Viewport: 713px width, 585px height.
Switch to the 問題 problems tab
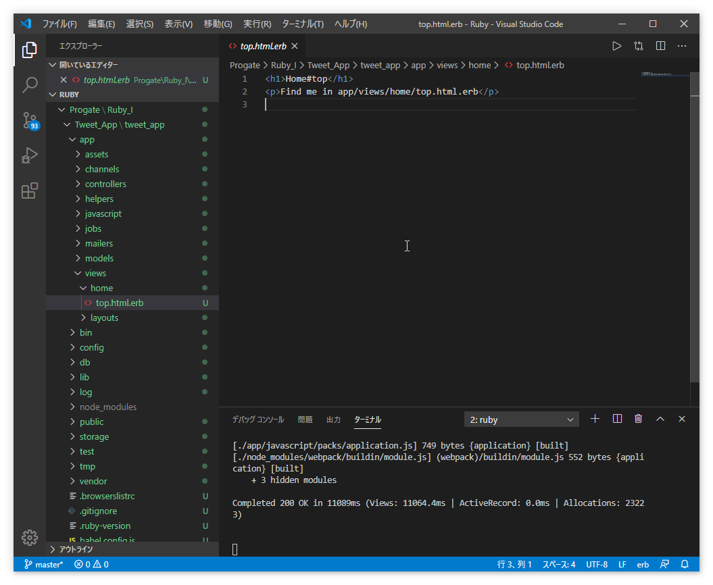point(305,419)
